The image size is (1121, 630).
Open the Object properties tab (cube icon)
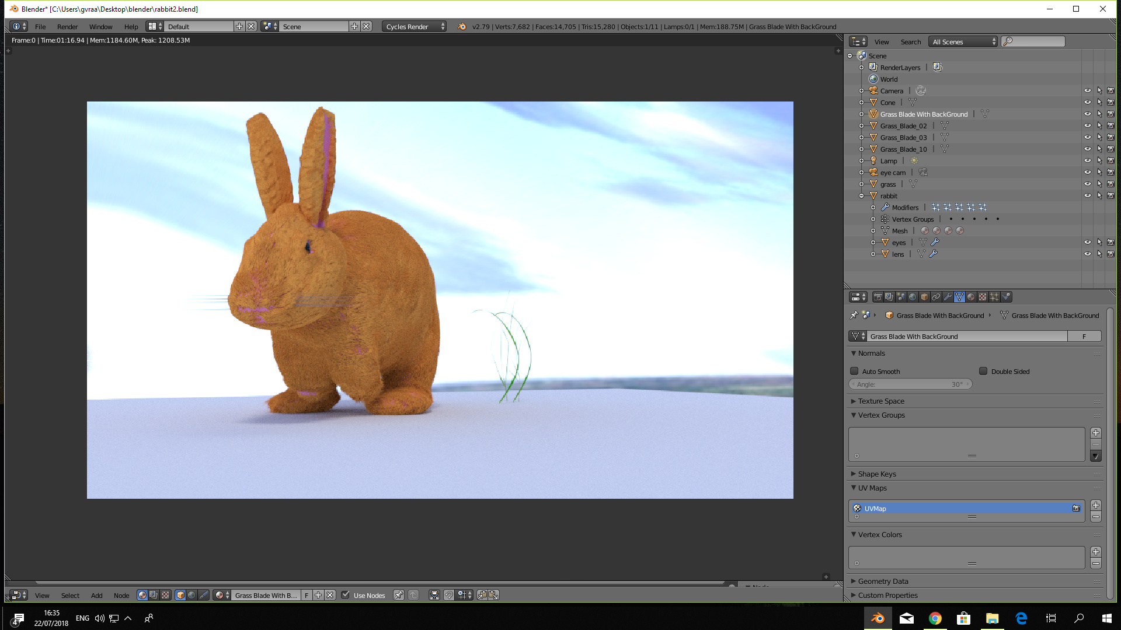tap(924, 297)
